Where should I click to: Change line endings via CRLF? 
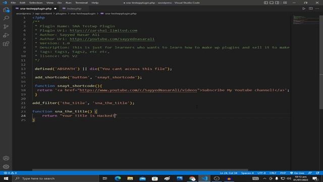click(x=273, y=173)
